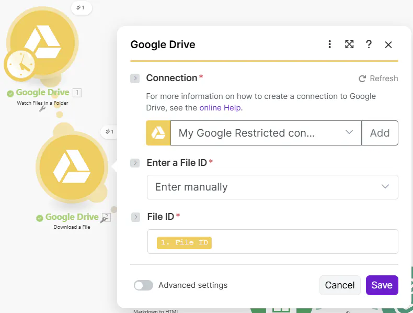The width and height of the screenshot is (413, 313).
Task: Expand the File ID field chevron
Action: [135, 217]
